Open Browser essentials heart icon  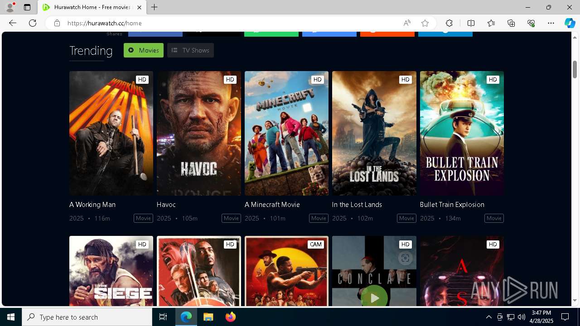point(531,23)
